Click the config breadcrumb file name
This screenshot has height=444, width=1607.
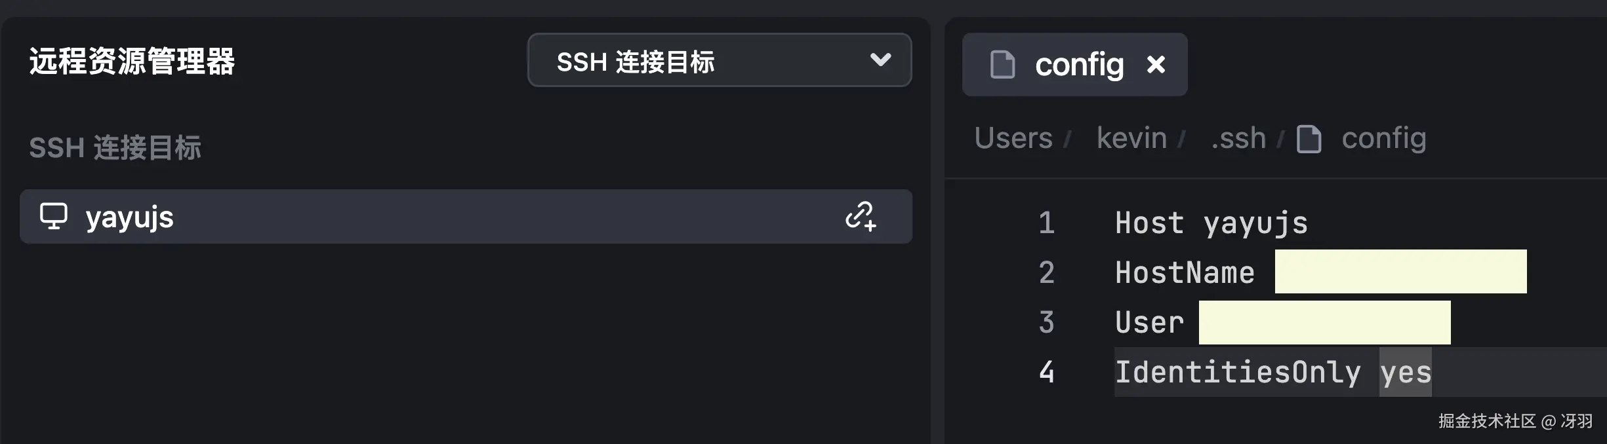click(x=1383, y=138)
